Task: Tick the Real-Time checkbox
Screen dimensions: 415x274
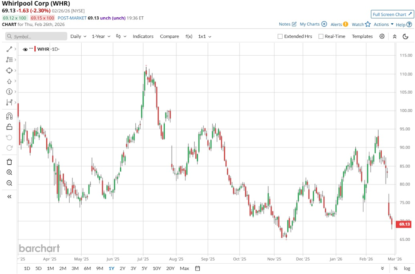Action: 321,37
